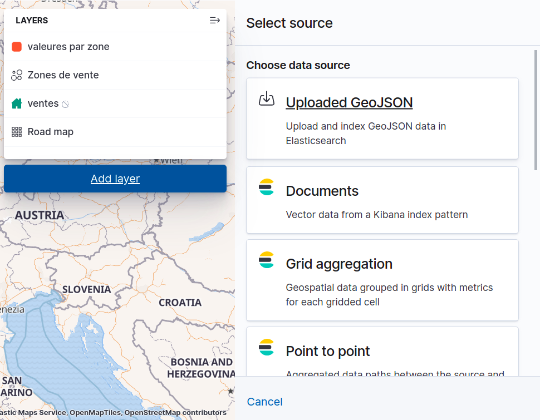The width and height of the screenshot is (540, 420).
Task: Click the cluster icon for Zones de vente
Action: [x=17, y=75]
